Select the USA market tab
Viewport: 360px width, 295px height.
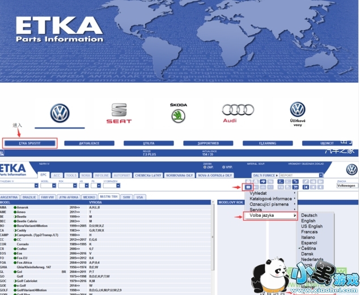point(139,197)
